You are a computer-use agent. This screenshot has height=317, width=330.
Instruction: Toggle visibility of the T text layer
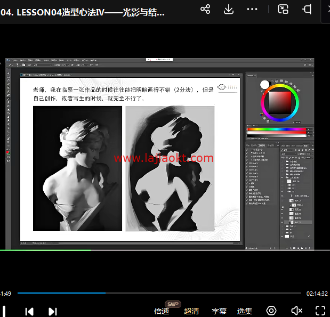click(x=282, y=196)
